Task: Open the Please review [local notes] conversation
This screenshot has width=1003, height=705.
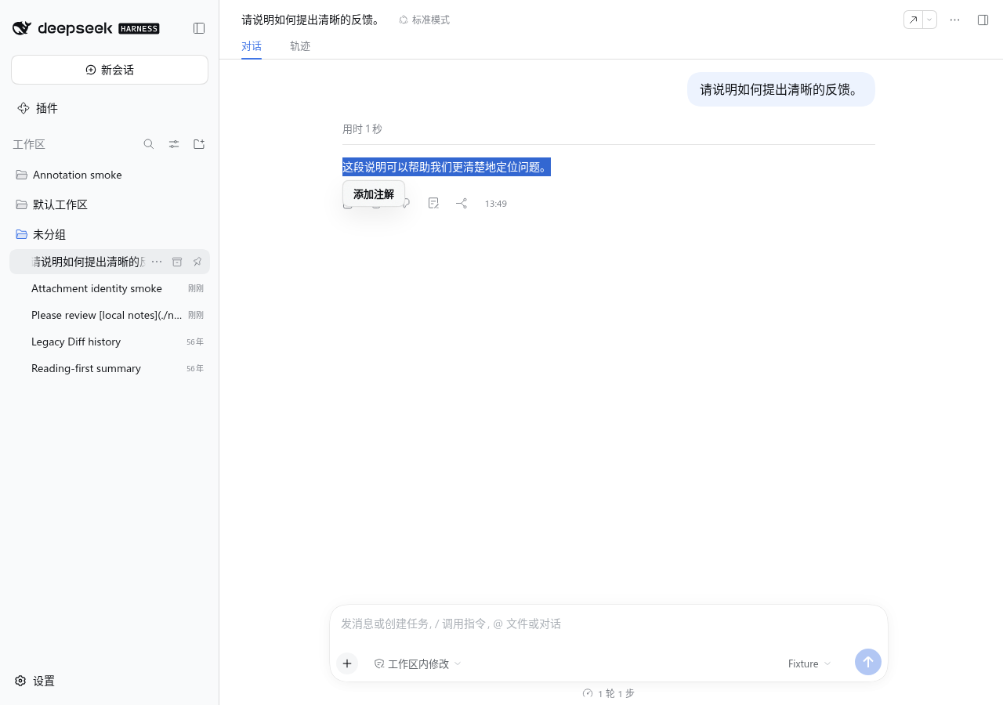Action: [110, 315]
